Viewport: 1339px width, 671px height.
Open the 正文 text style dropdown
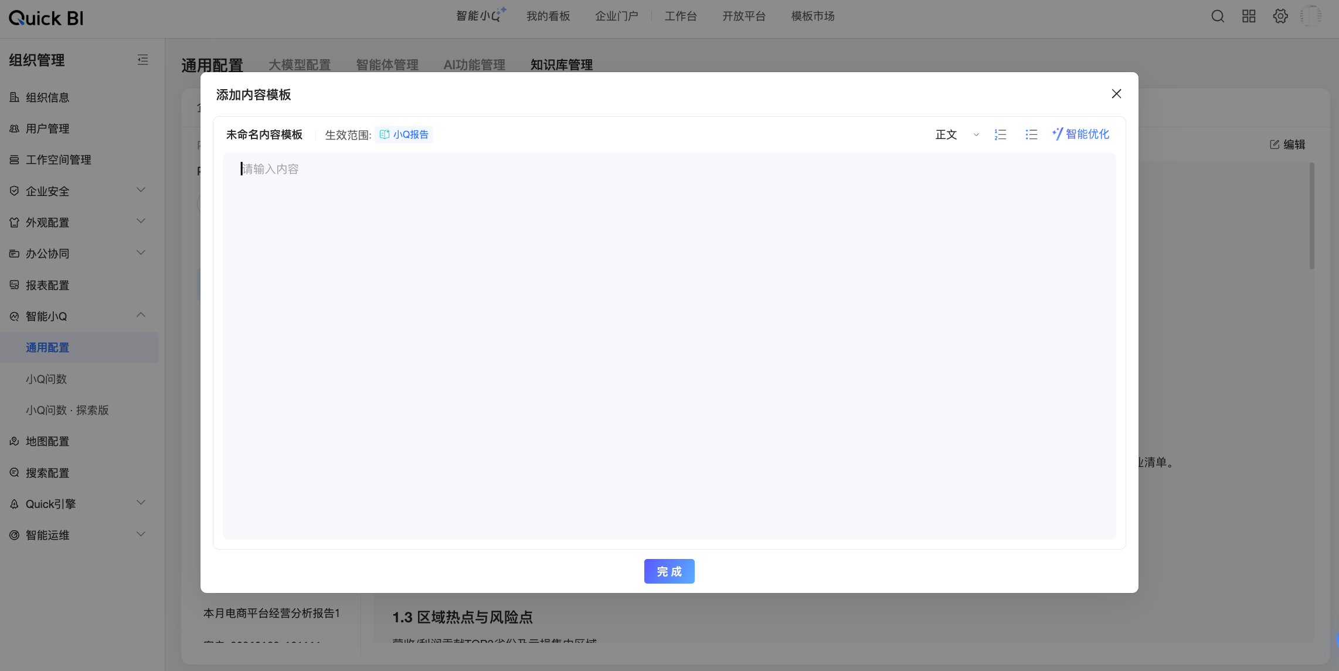pyautogui.click(x=957, y=134)
